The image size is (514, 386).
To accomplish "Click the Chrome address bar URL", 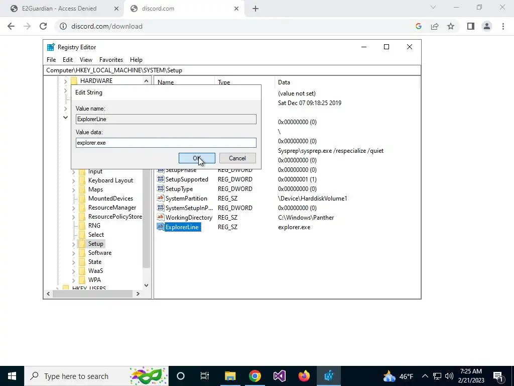I will [107, 26].
